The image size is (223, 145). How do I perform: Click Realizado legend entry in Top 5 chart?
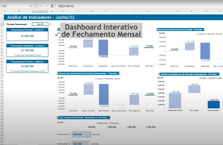pos(102,123)
